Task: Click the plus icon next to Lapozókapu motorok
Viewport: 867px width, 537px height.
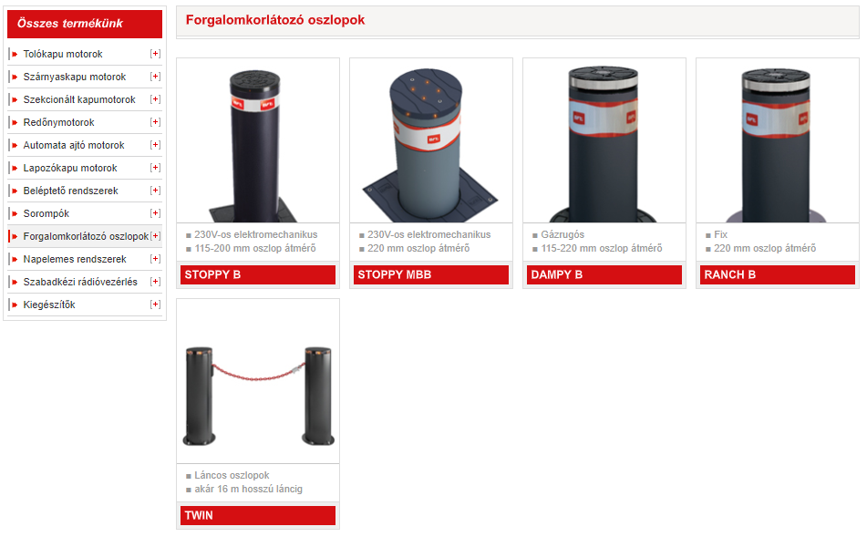Action: pos(155,168)
